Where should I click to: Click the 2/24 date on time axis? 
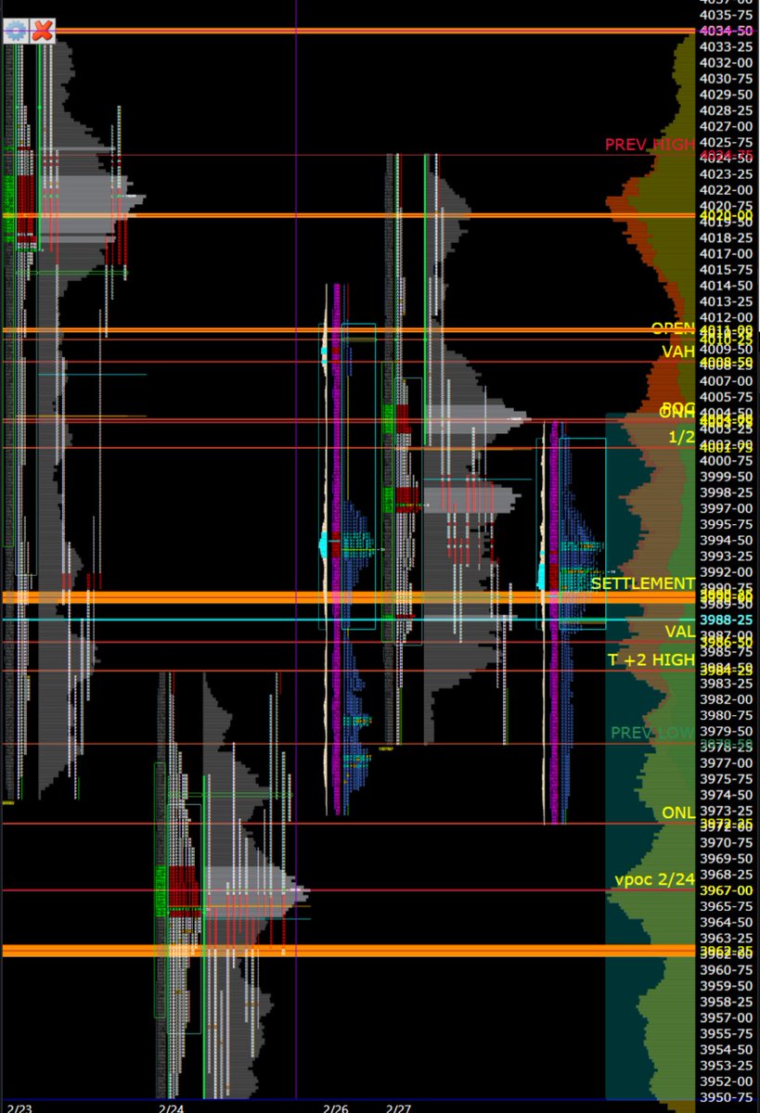pos(171,1107)
